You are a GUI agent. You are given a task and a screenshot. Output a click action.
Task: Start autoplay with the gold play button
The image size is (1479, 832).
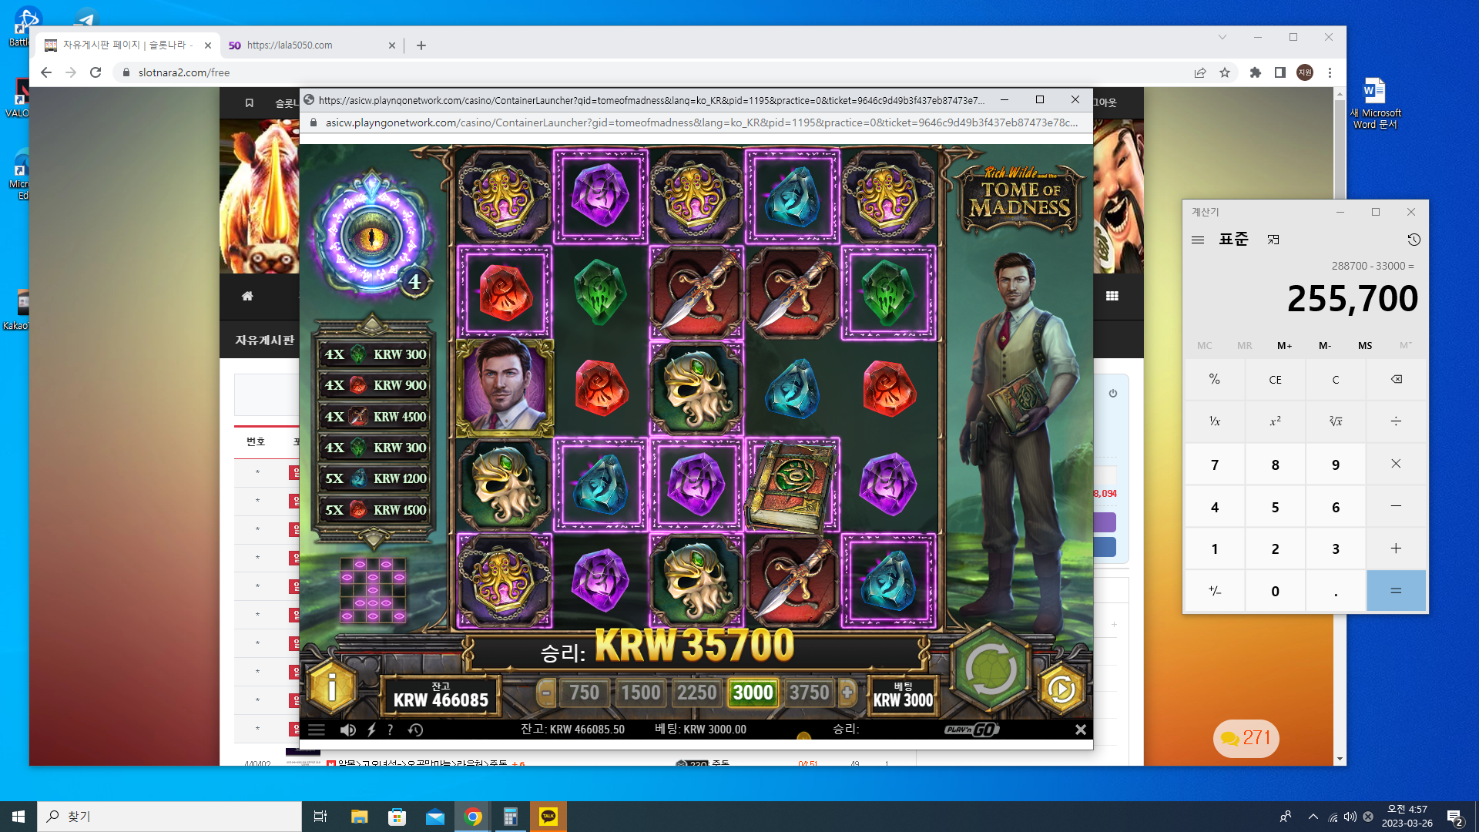tap(1061, 689)
